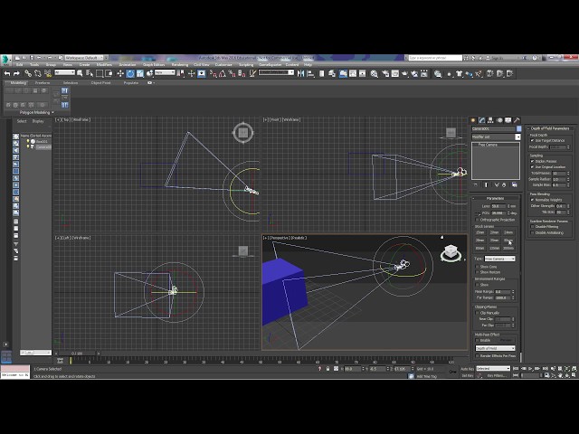The height and width of the screenshot is (434, 579).
Task: Click the Rectangular Selection Region icon
Action: click(x=100, y=74)
